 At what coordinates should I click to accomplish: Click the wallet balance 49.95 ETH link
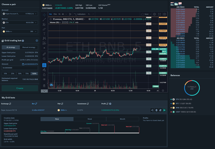click(x=30, y=64)
